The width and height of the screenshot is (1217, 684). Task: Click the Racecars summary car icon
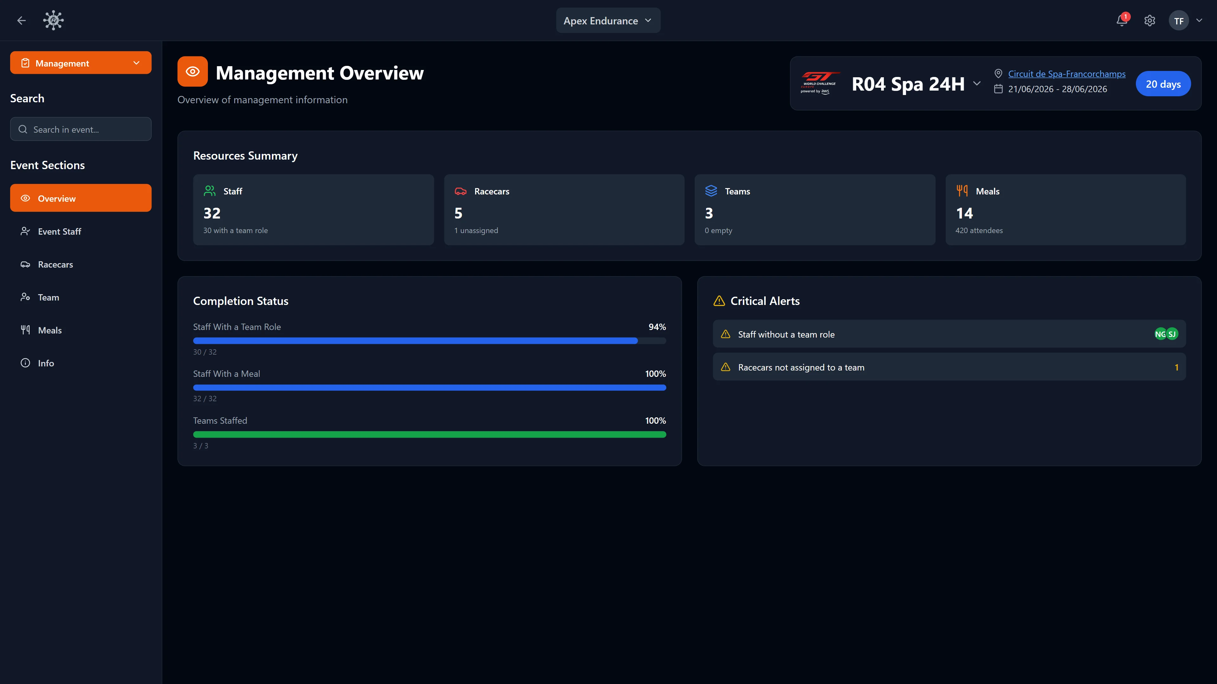pyautogui.click(x=460, y=191)
